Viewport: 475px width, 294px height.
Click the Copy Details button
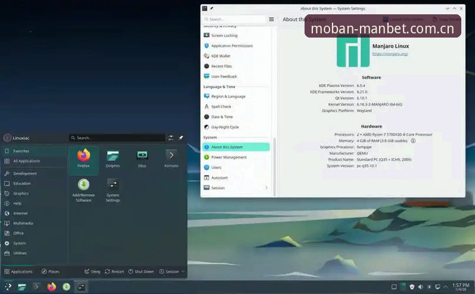point(446,19)
